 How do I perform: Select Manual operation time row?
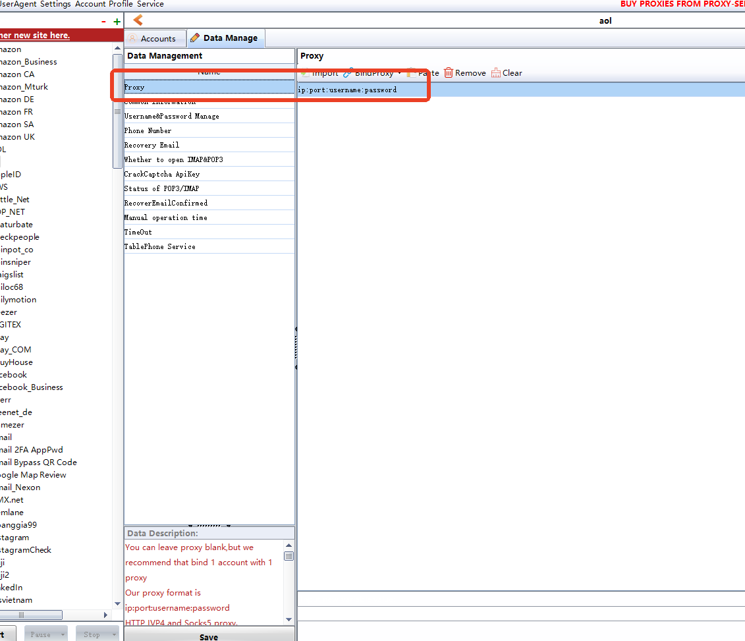[x=209, y=217]
